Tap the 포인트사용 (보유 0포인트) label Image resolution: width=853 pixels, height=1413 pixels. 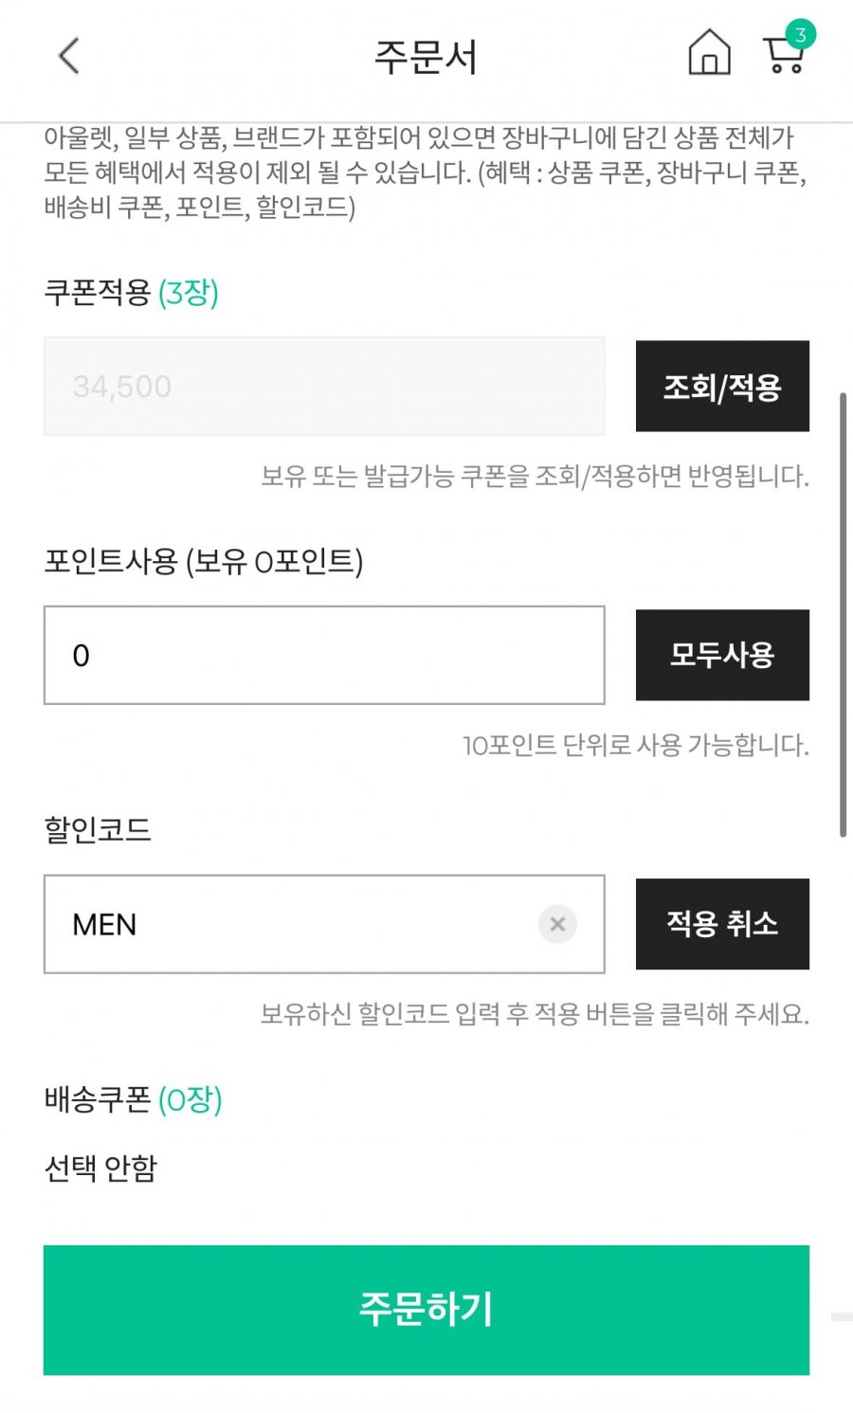tap(203, 562)
